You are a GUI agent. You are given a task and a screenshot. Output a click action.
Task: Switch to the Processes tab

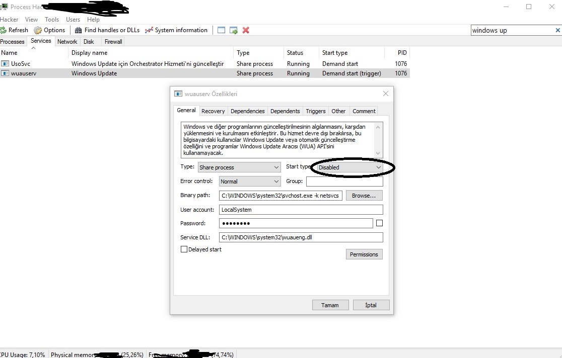click(x=13, y=42)
